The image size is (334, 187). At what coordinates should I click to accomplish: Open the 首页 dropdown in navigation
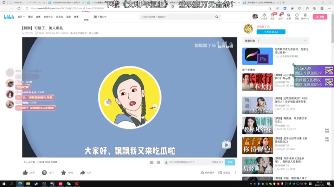click(21, 17)
